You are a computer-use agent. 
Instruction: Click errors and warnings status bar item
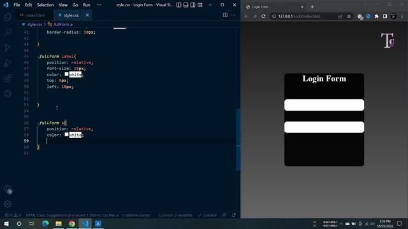pyautogui.click(x=13, y=215)
